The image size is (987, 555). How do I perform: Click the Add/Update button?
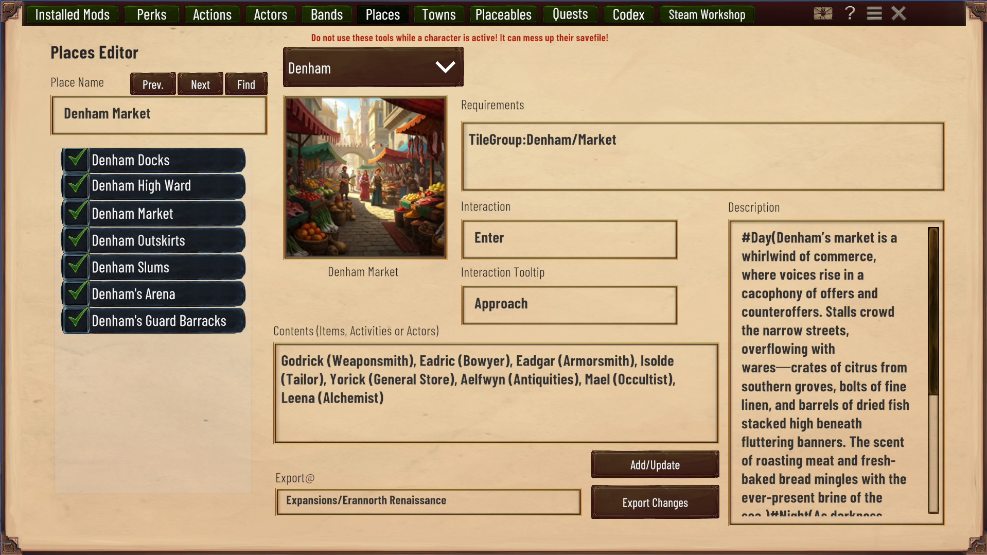point(655,465)
